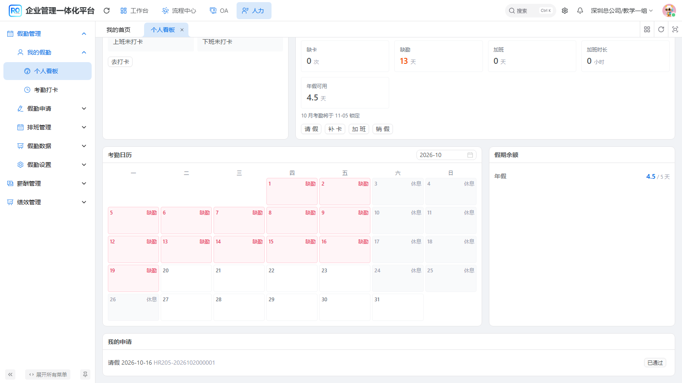Open the notifications bell icon
682x383 pixels.
point(580,11)
